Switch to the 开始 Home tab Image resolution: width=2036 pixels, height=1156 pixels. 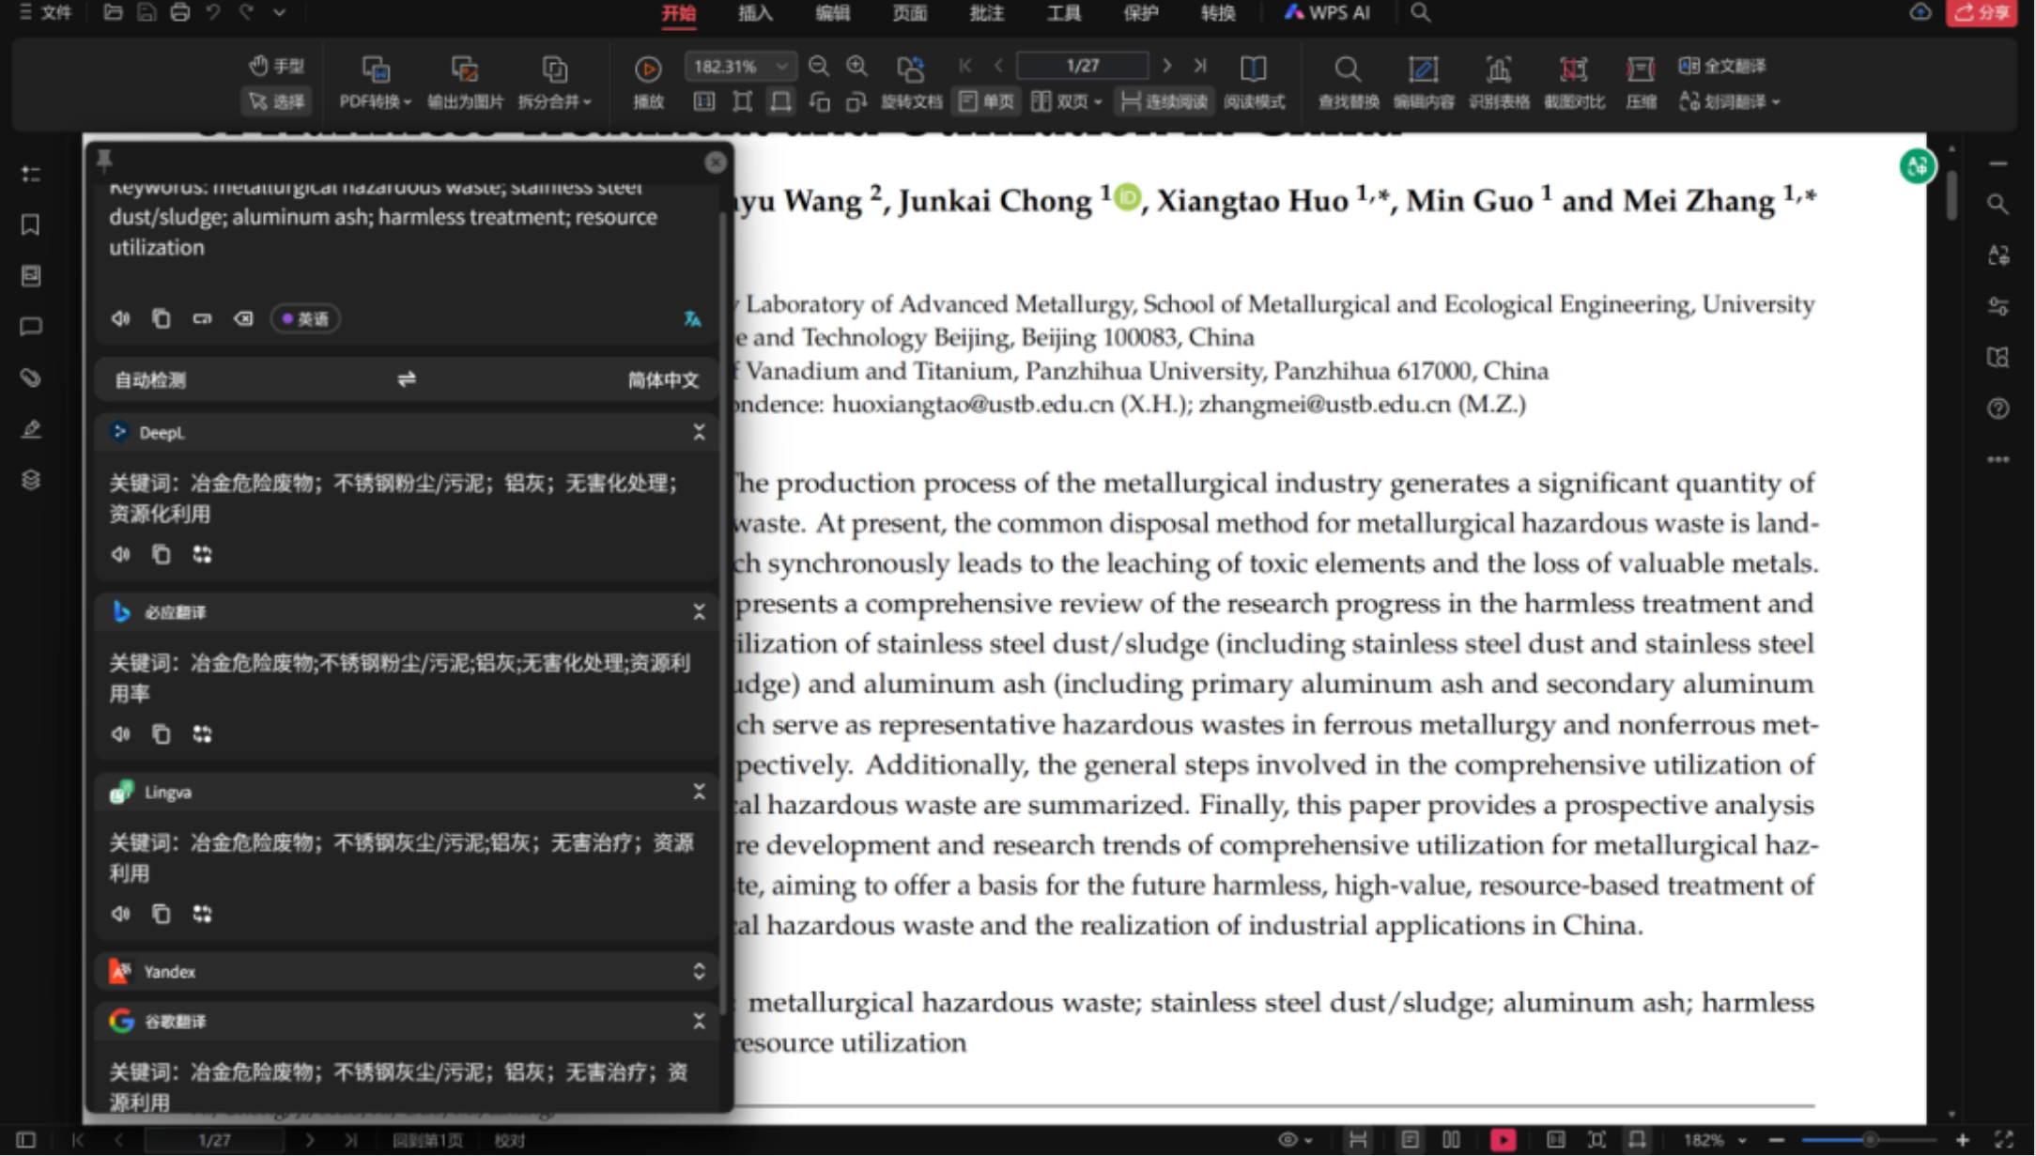coord(678,13)
